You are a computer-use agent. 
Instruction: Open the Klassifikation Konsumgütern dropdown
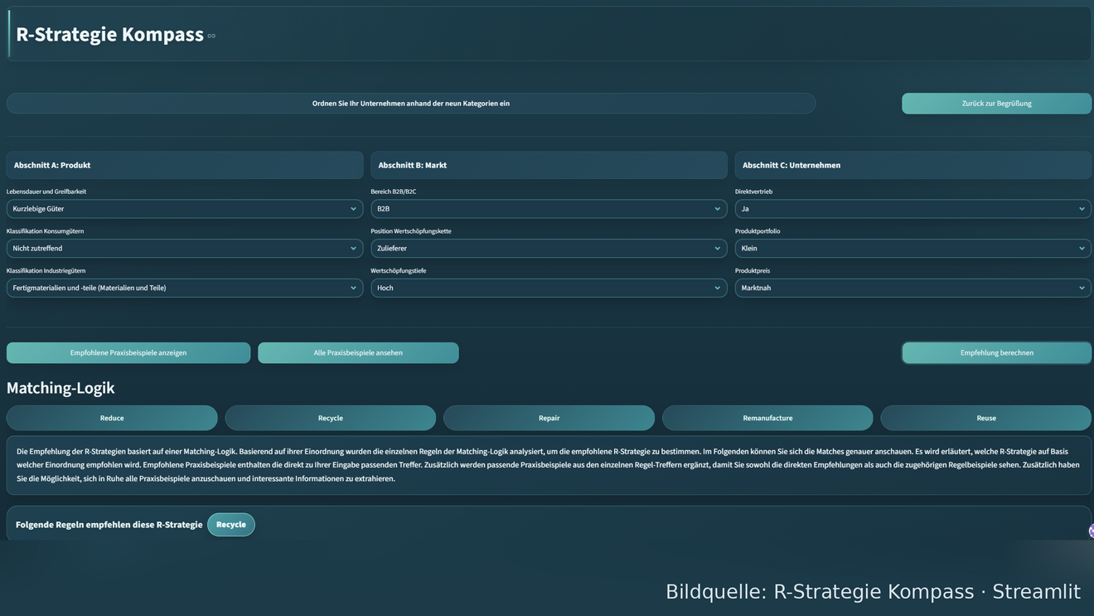pos(185,248)
